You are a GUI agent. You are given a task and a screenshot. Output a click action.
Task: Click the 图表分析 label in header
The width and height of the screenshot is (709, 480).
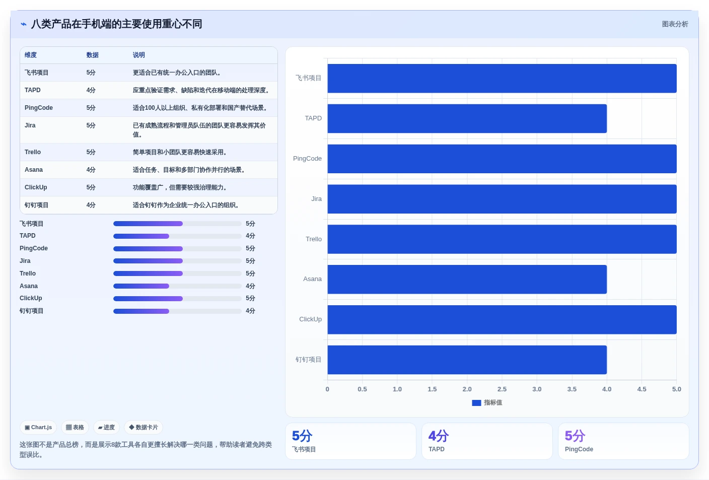[675, 24]
